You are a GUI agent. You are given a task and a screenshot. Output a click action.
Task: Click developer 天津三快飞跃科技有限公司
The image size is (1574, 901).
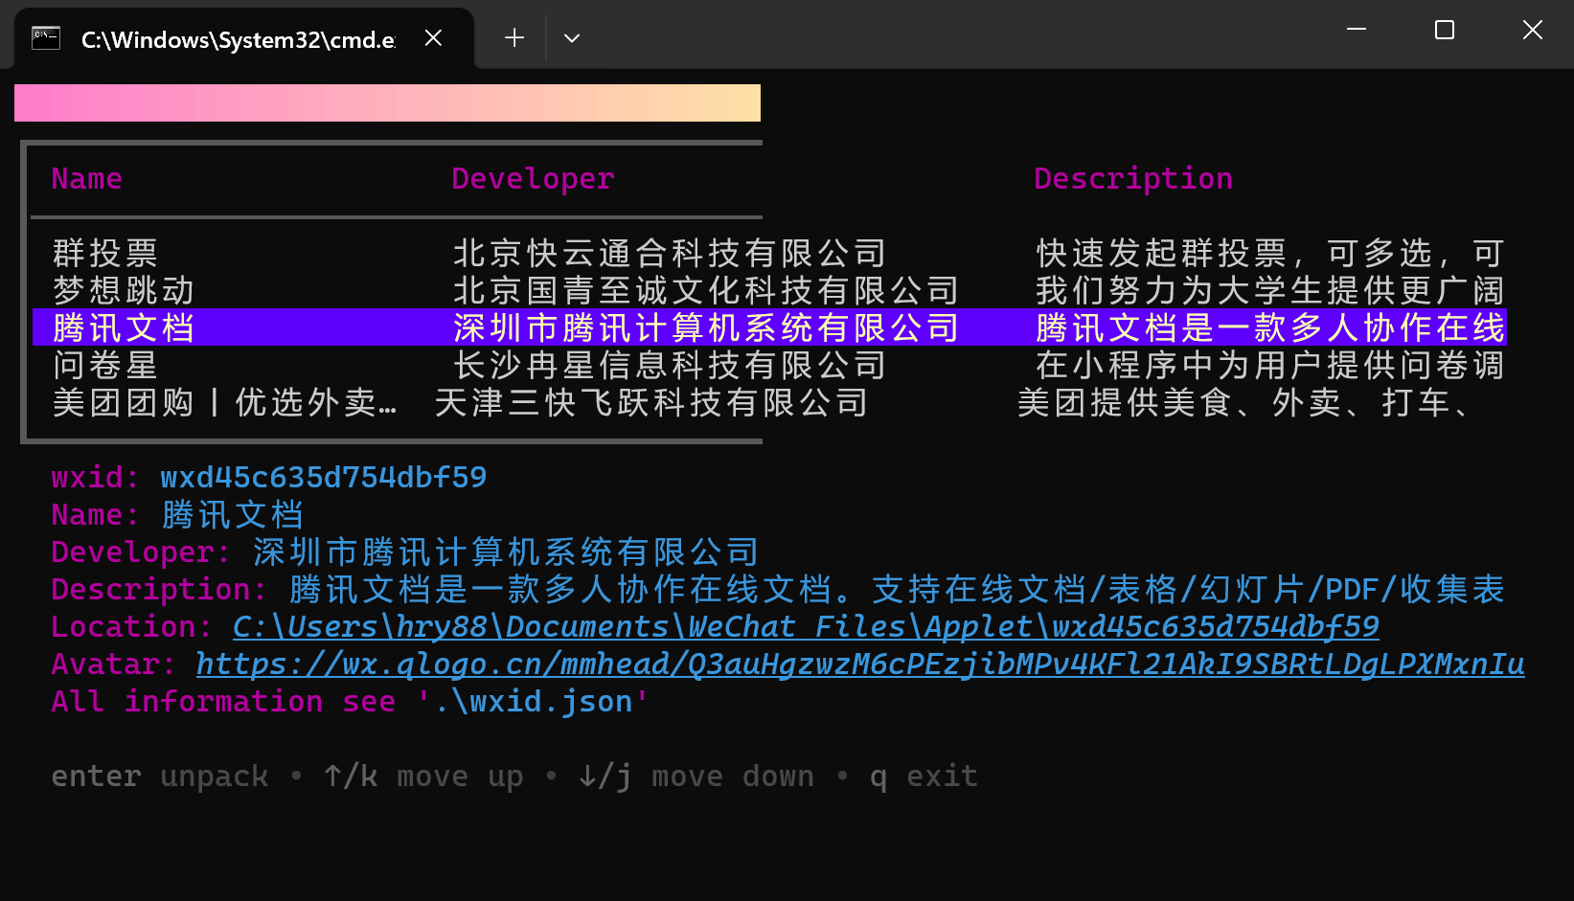click(652, 403)
